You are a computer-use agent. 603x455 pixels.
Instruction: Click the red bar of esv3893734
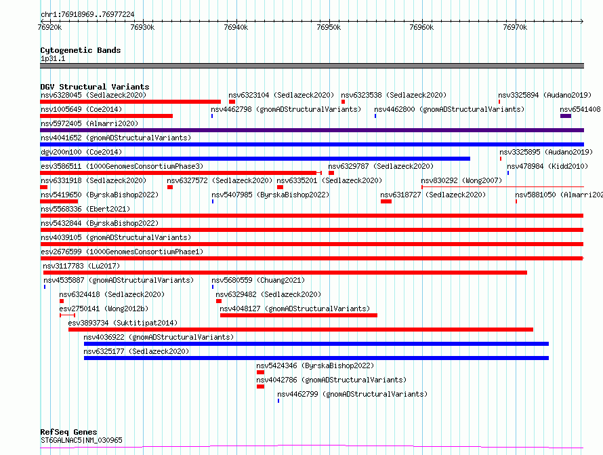pyautogui.click(x=301, y=330)
